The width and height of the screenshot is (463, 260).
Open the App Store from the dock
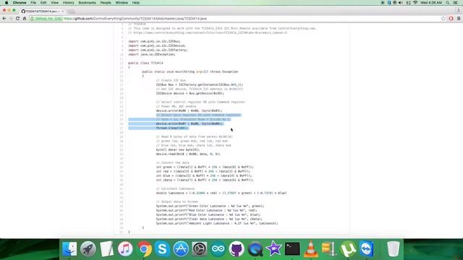tap(181, 249)
